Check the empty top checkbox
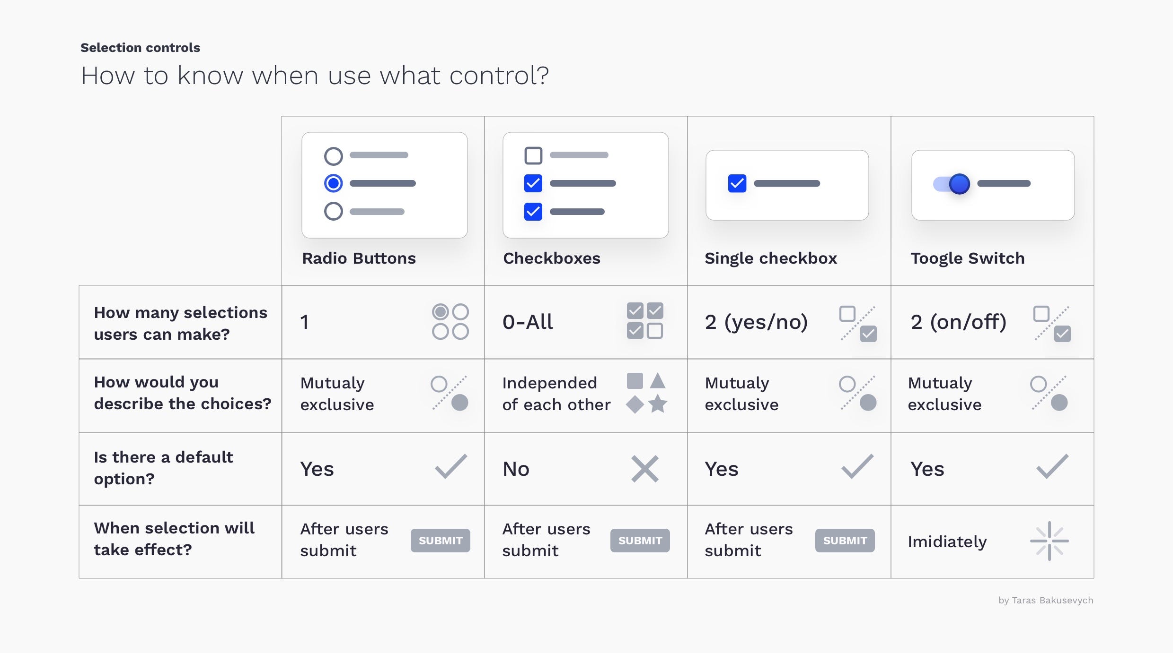1173x653 pixels. coord(533,155)
